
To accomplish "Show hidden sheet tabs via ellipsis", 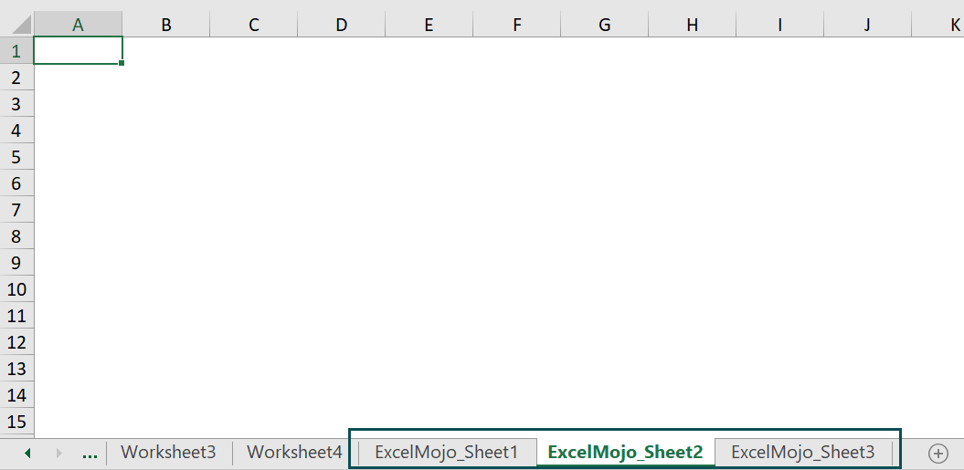I will point(90,453).
